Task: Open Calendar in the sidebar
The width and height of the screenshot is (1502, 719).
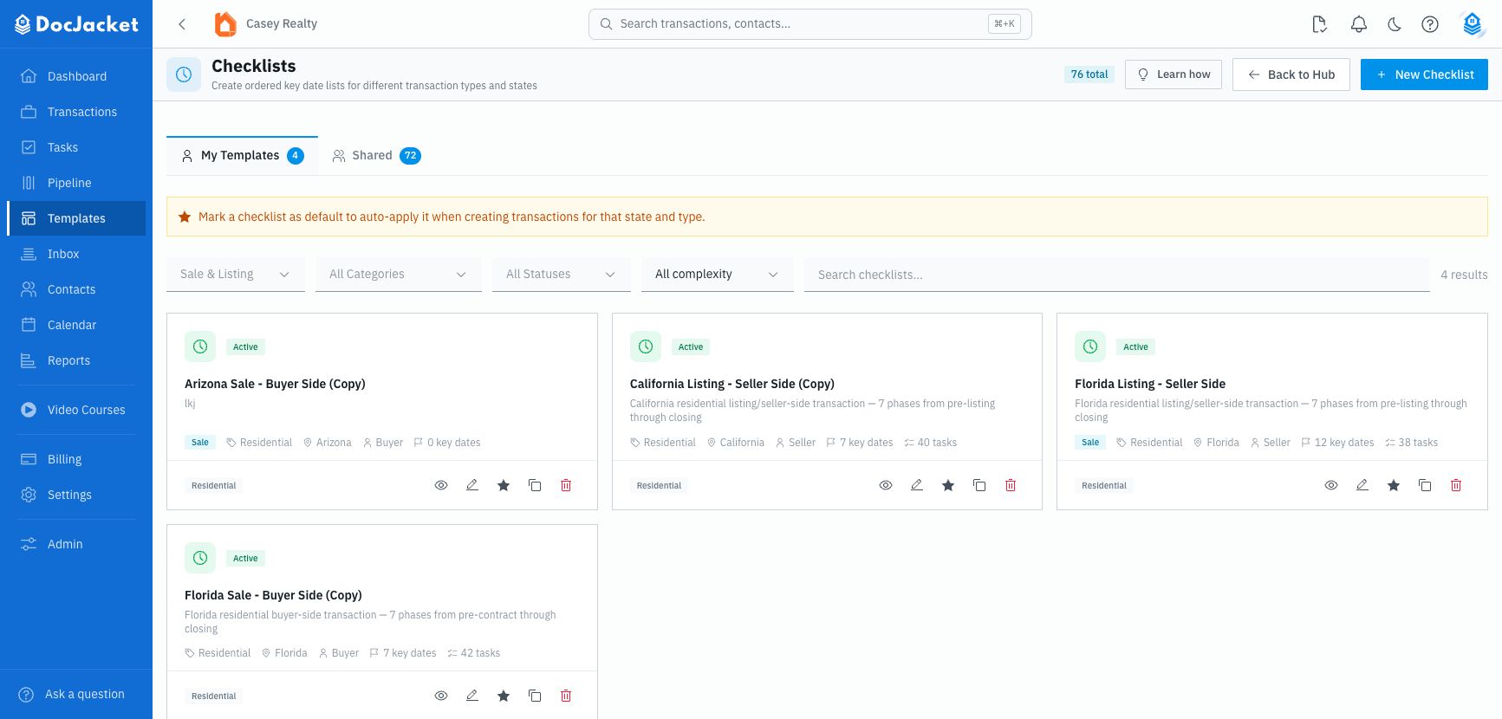Action: [x=76, y=325]
